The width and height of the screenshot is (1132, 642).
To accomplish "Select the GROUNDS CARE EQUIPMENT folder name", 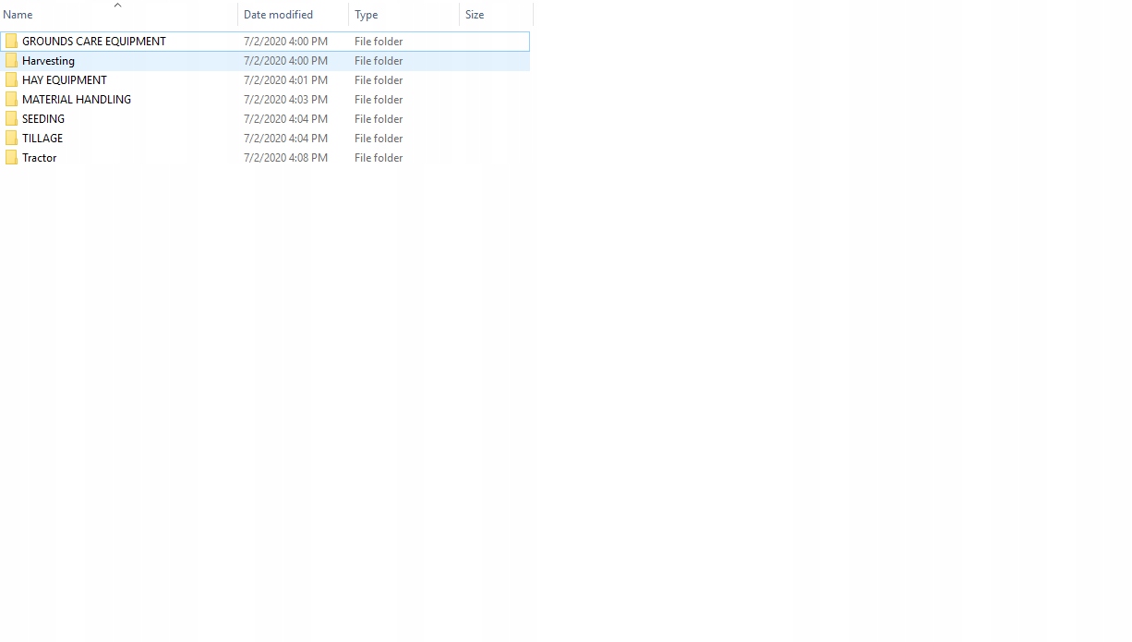I will [94, 41].
